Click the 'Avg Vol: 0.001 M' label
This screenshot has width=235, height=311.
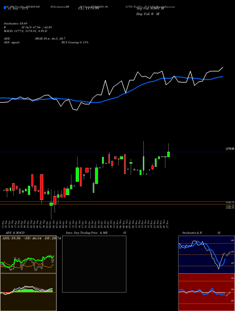click(x=150, y=8)
